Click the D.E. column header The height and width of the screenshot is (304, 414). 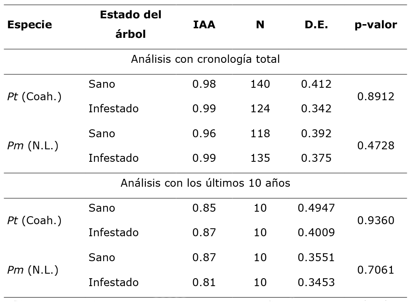pyautogui.click(x=316, y=25)
